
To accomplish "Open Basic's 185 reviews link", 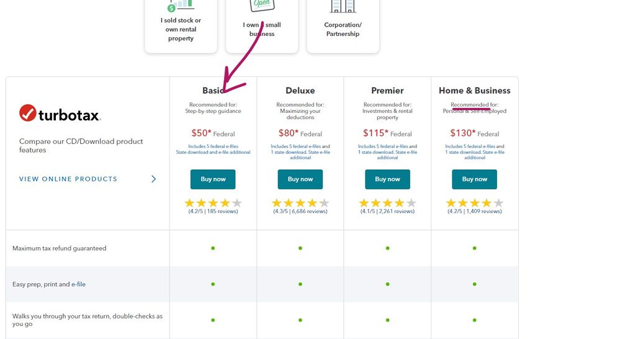I will pyautogui.click(x=213, y=211).
